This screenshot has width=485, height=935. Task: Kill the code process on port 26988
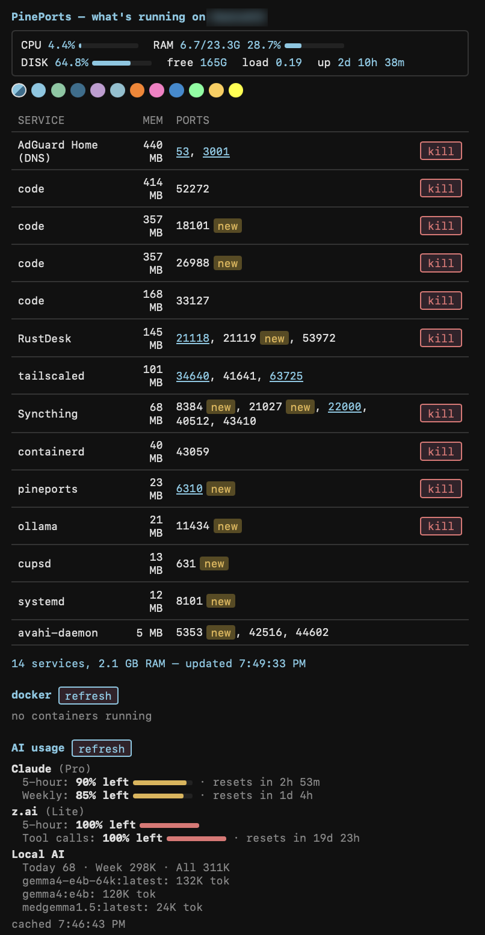[x=441, y=263]
